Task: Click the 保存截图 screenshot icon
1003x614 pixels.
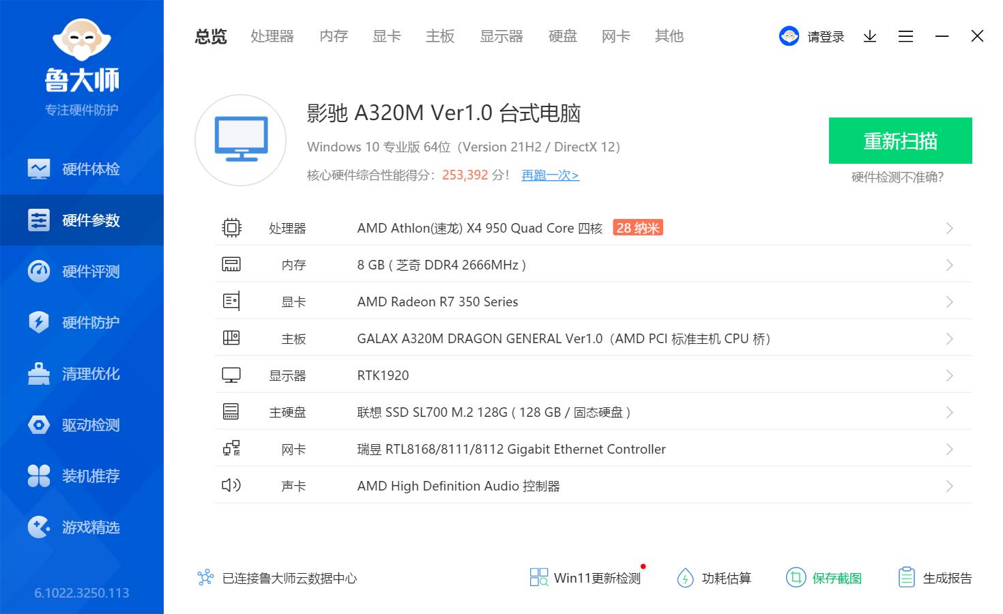Action: tap(824, 577)
